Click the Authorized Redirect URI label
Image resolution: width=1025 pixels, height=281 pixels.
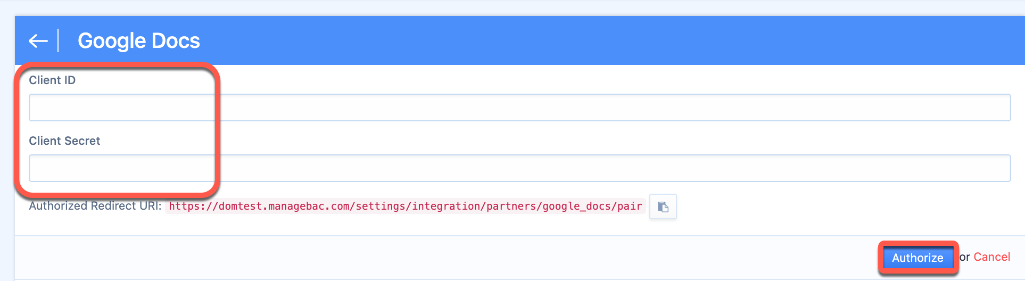(95, 206)
